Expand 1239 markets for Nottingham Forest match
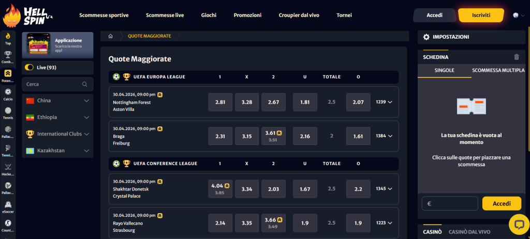 (x=384, y=102)
